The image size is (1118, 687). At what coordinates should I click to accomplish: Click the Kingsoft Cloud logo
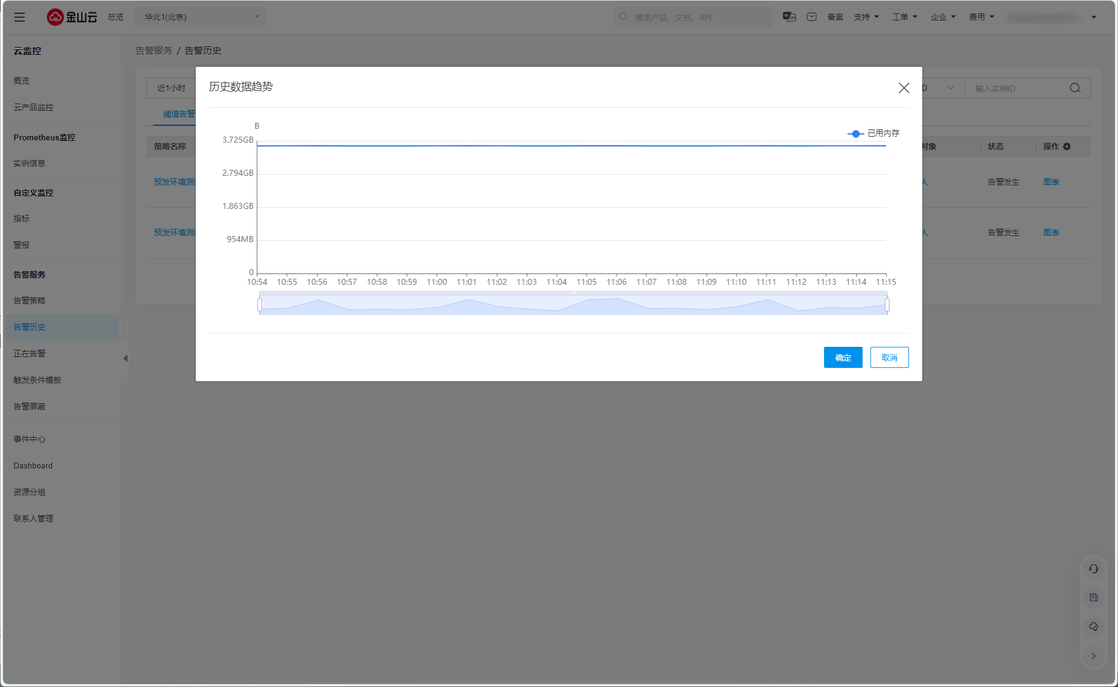[72, 17]
